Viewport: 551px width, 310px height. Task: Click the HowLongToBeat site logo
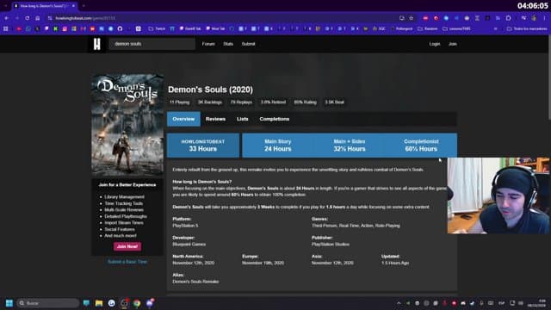[x=96, y=44]
